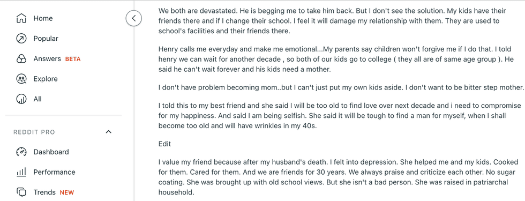This screenshot has height=201, width=525.
Task: Click the Performance bar chart icon
Action: [21, 172]
